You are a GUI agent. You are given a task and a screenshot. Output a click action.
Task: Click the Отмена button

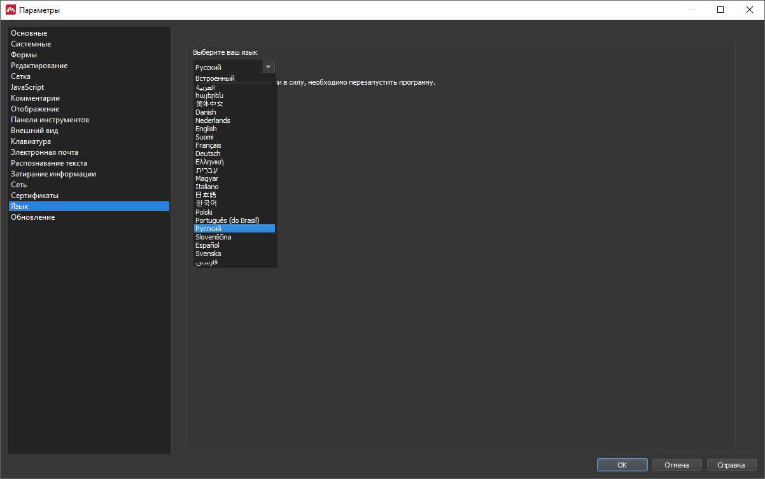tap(677, 465)
